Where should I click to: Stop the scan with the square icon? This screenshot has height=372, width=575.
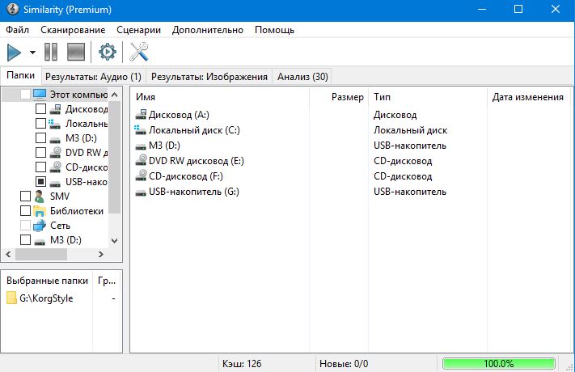pos(77,53)
